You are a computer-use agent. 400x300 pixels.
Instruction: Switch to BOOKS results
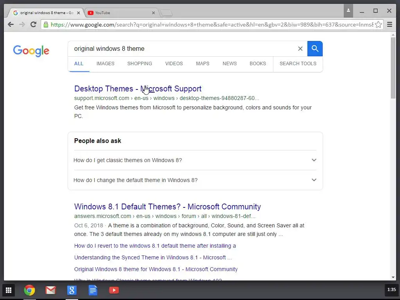coord(258,64)
